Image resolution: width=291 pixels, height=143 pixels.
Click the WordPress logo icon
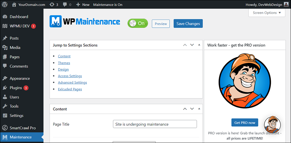(x=5, y=5)
